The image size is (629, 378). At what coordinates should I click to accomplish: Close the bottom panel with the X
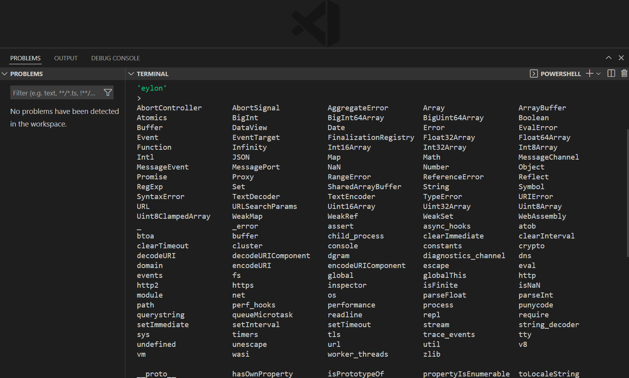621,58
